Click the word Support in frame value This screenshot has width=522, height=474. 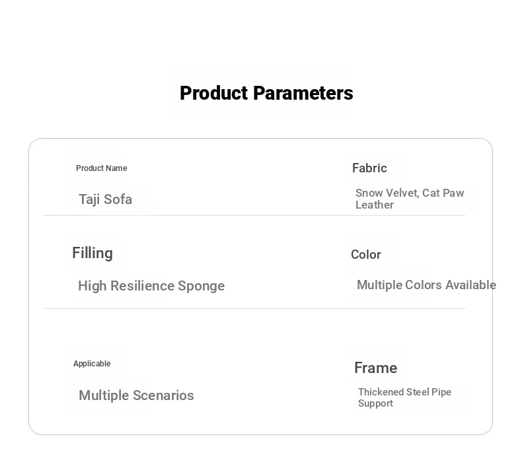(x=375, y=403)
